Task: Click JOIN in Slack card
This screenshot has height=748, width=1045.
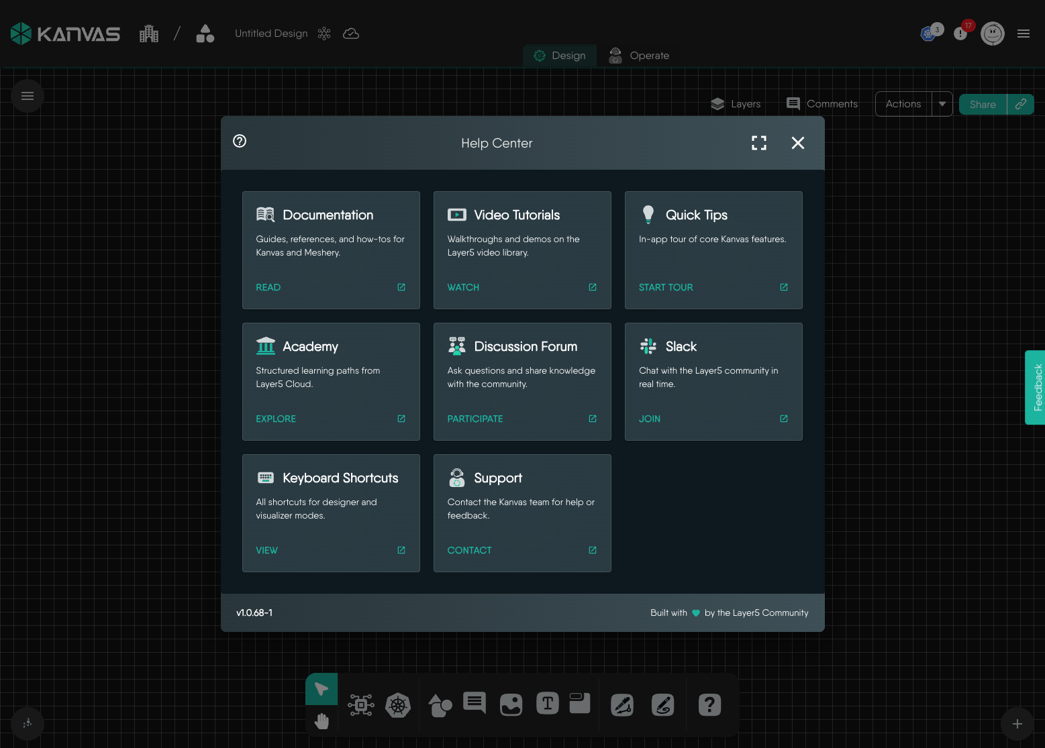Action: pyautogui.click(x=650, y=419)
